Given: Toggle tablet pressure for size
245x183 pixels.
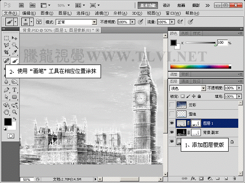Looking at the screenshot, I should pos(191,22).
